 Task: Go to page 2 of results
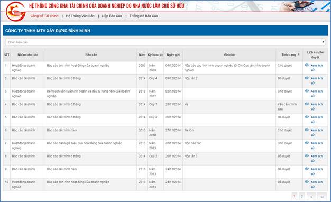point(302,197)
